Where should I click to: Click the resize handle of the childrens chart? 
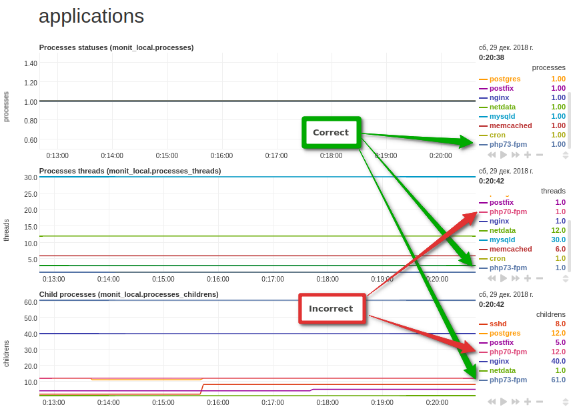click(x=566, y=402)
